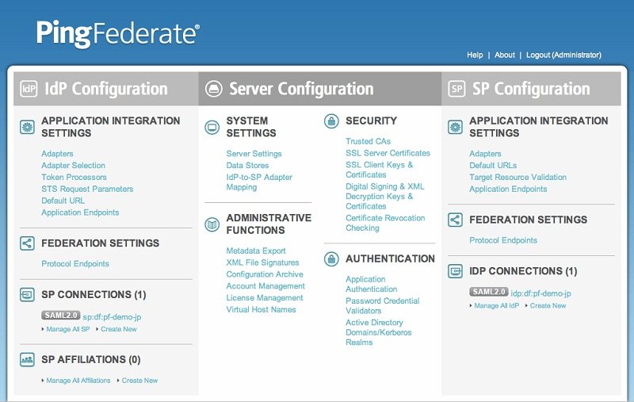Open Password Credential Validators
The width and height of the screenshot is (634, 402).
point(382,306)
